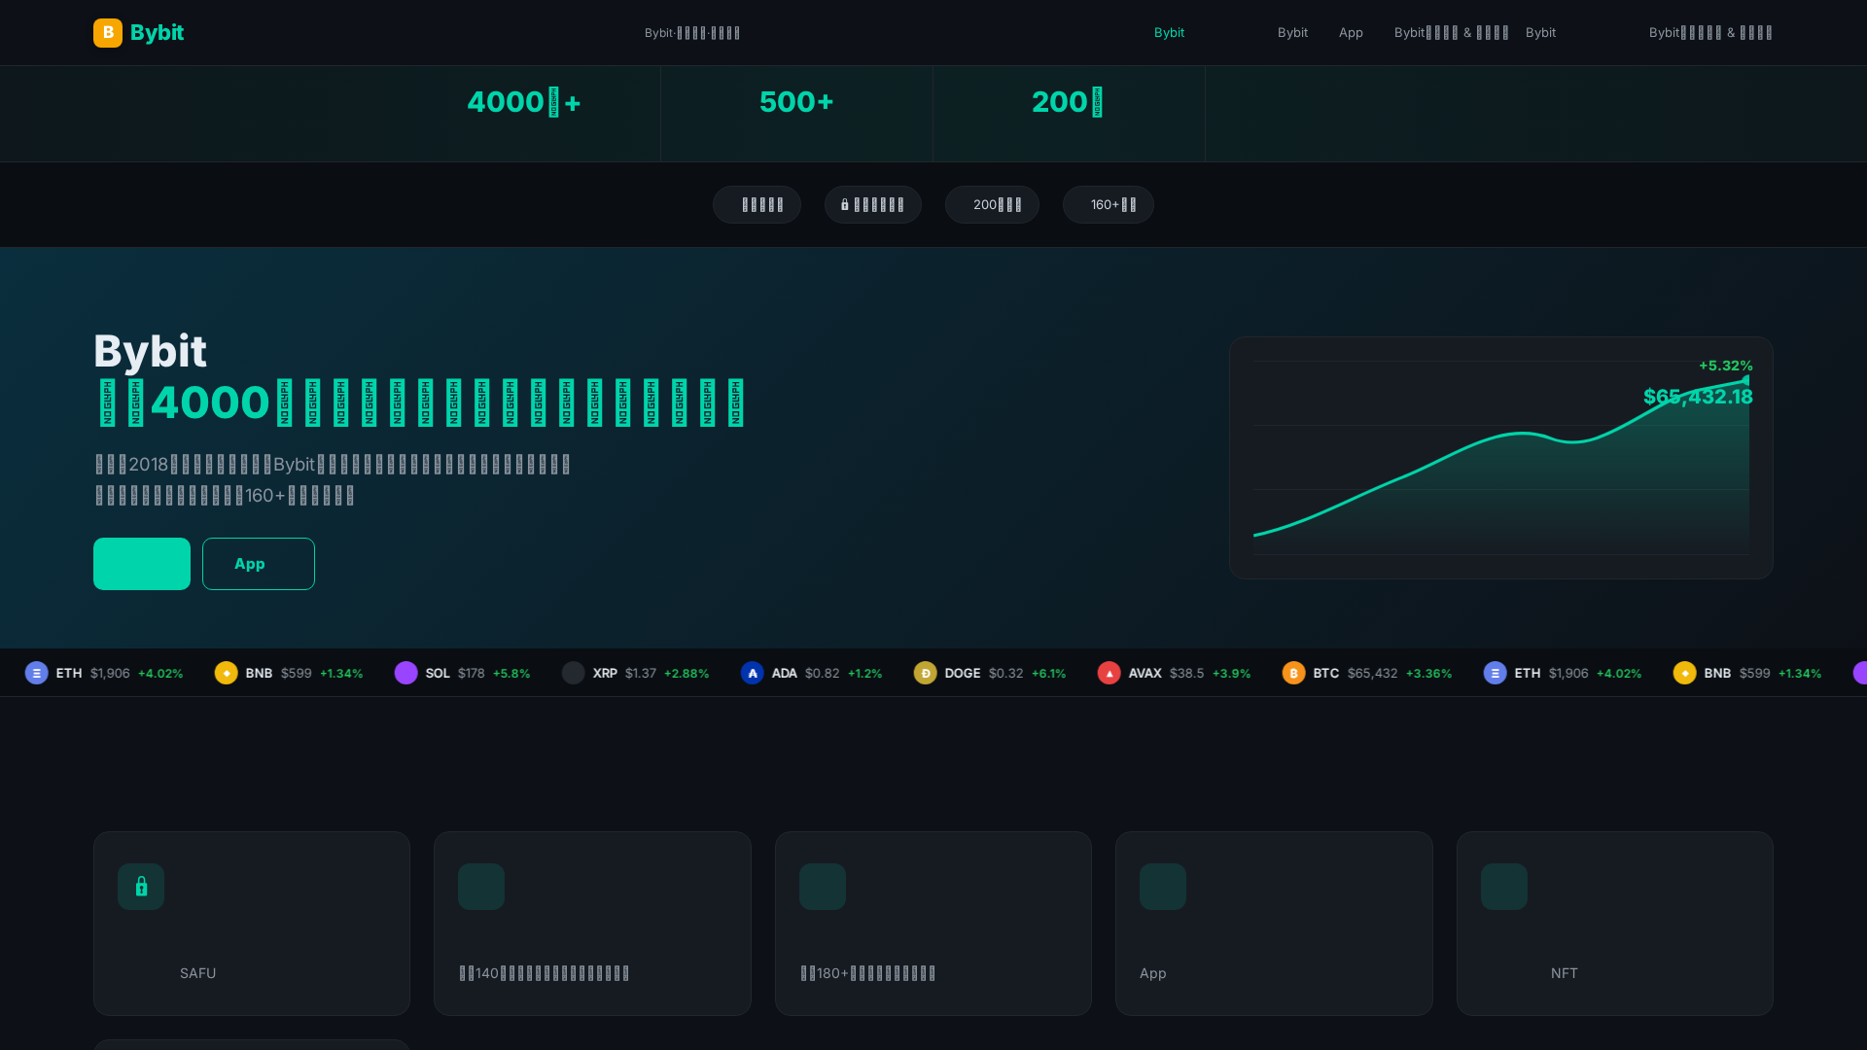The width and height of the screenshot is (1867, 1050).
Task: Select the ETH coin icon in ticker
Action: pyautogui.click(x=37, y=673)
